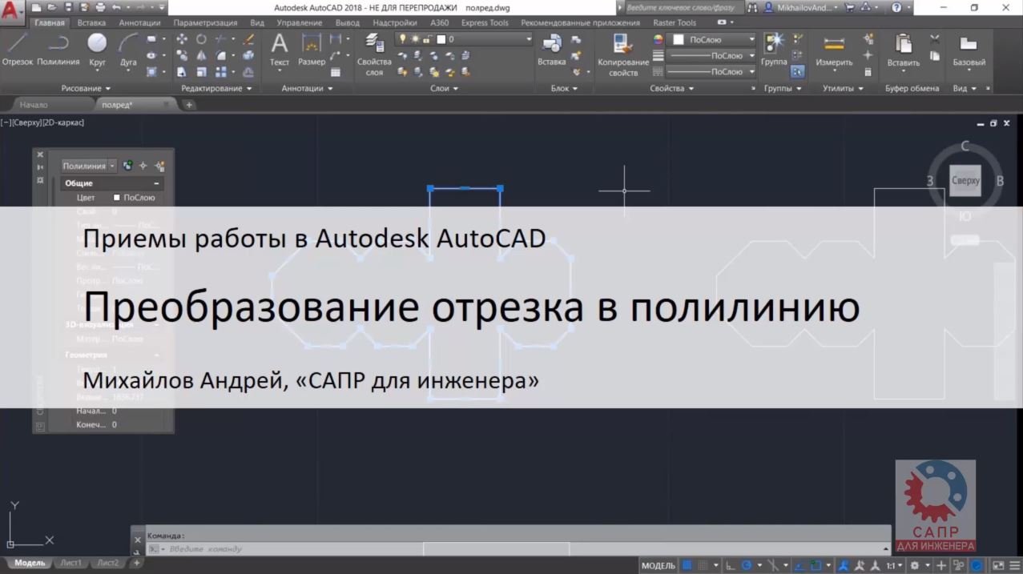Click the new drawing tab plus button
Screen dimensions: 1023x574
pyautogui.click(x=189, y=105)
